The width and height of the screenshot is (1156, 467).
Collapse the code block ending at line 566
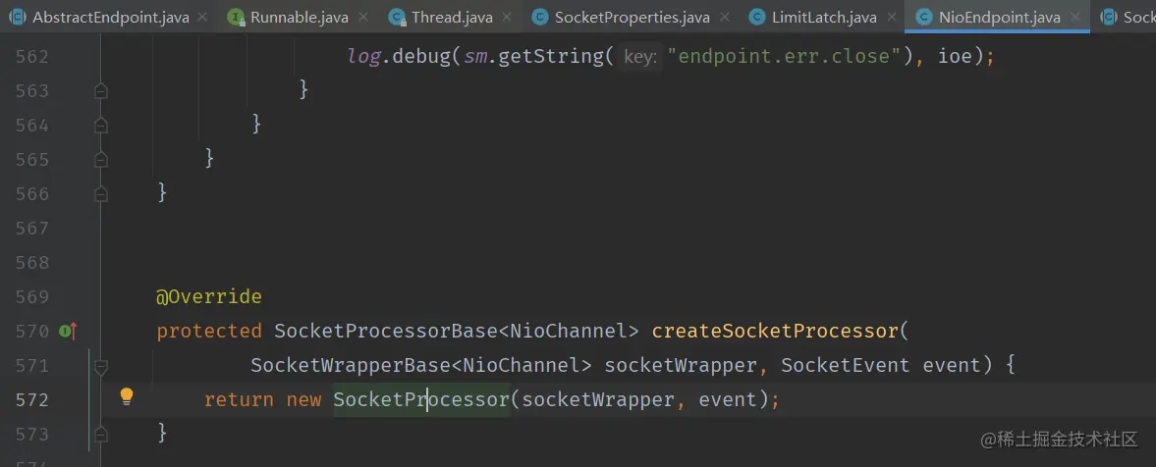[101, 193]
